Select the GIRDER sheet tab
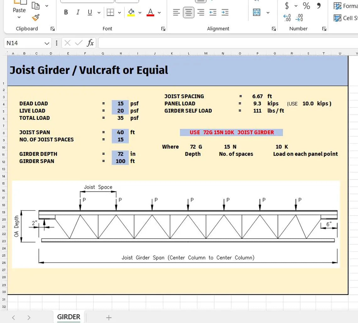This screenshot has width=358, height=323. 69,317
